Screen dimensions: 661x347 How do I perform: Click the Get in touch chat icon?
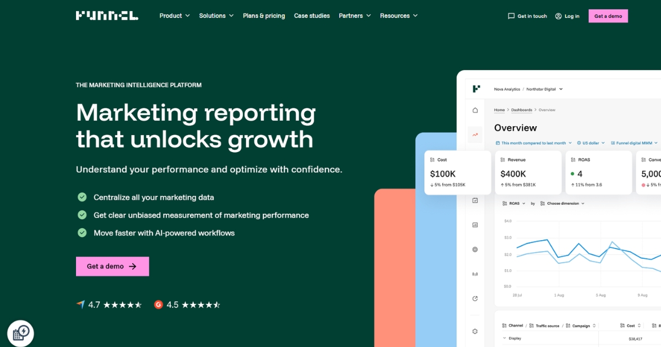click(511, 16)
